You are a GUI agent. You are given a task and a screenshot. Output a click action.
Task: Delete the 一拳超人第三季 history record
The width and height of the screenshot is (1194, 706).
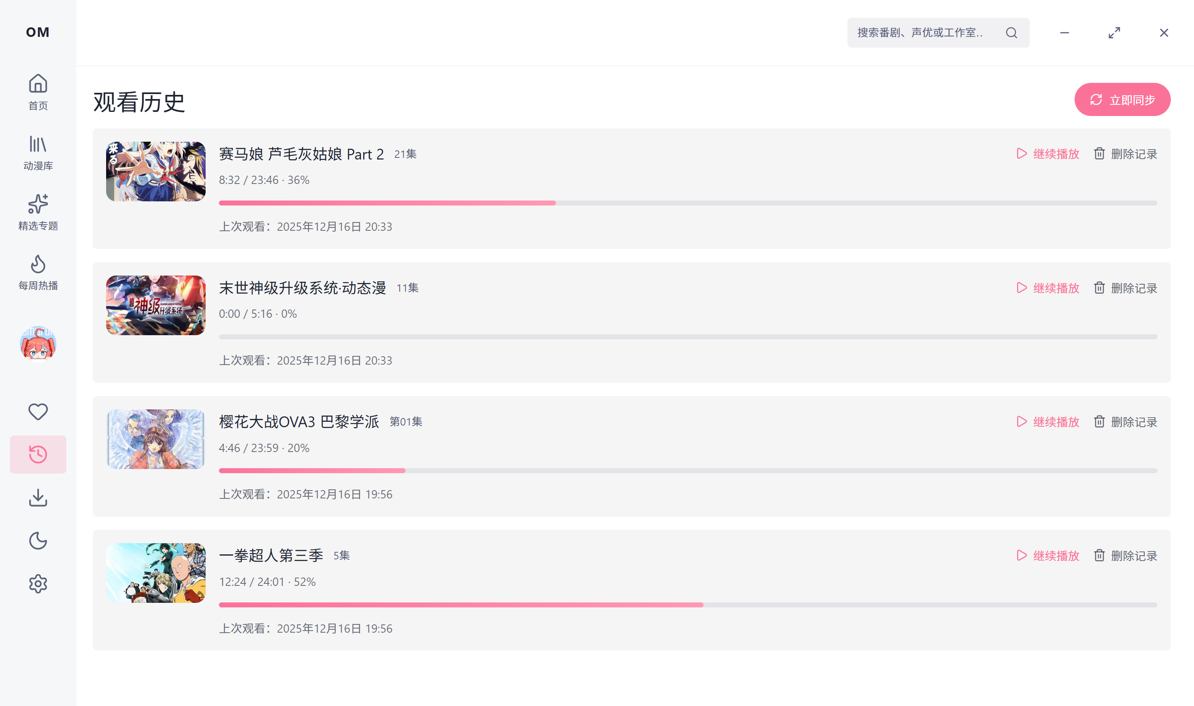tap(1126, 556)
